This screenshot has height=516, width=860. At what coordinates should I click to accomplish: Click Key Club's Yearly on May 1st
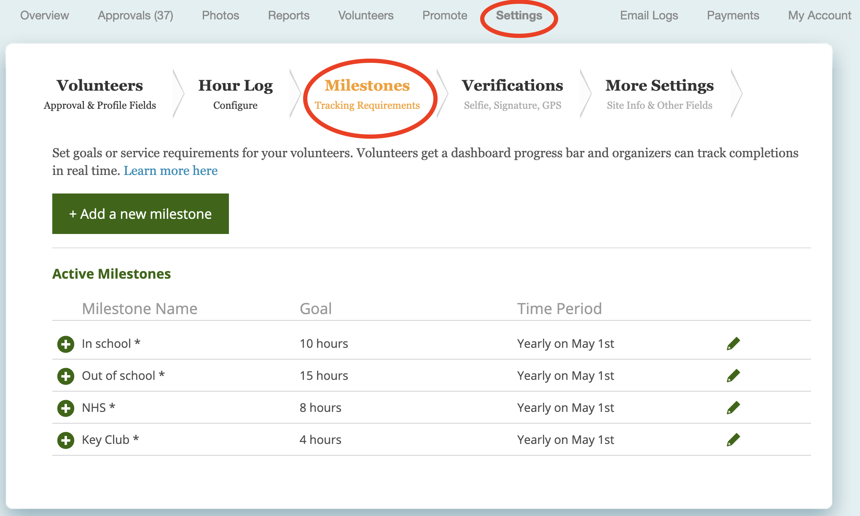[566, 440]
